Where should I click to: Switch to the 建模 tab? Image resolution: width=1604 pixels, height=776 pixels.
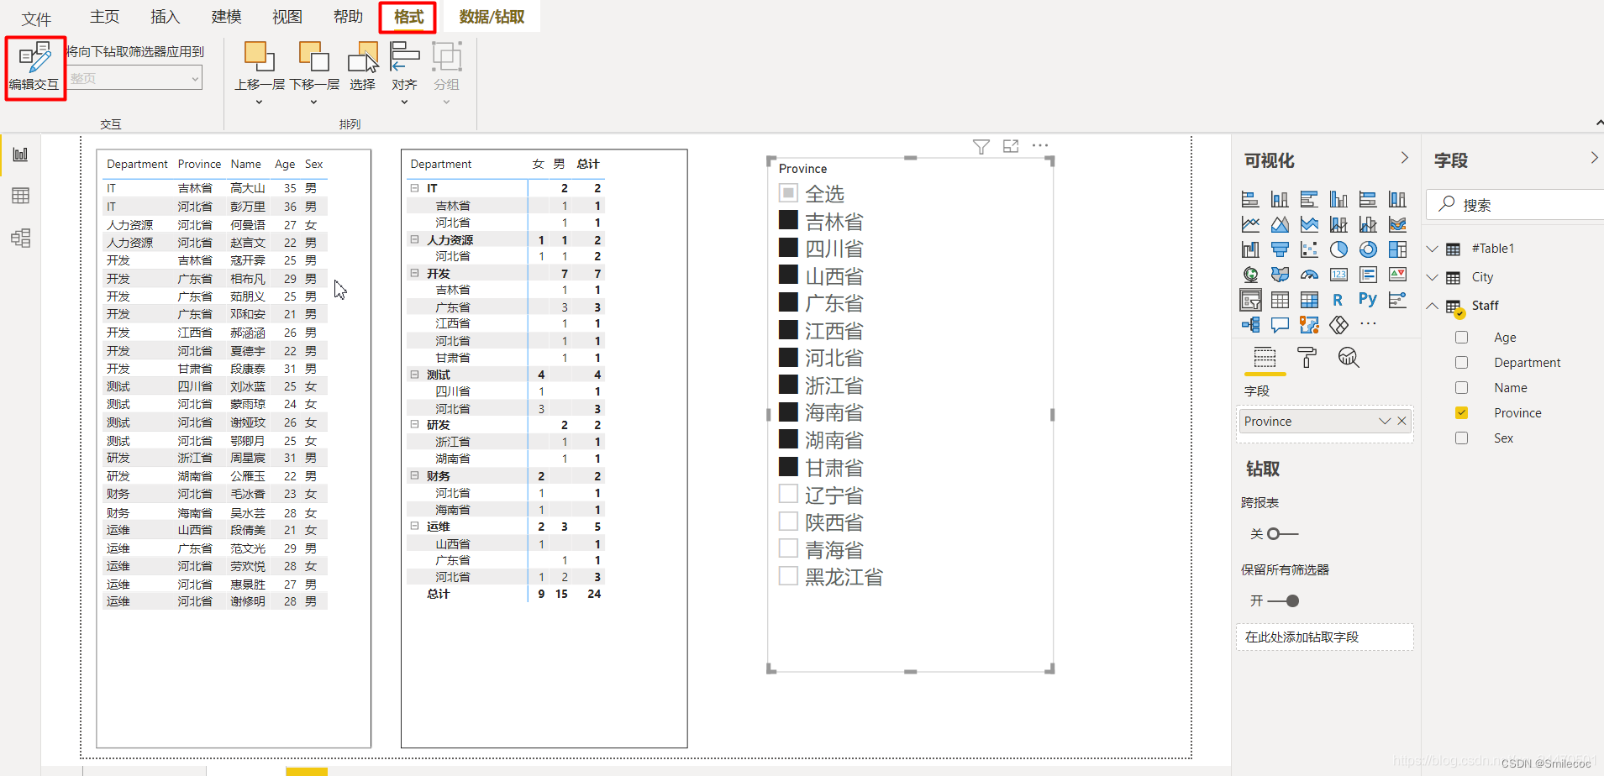pyautogui.click(x=226, y=17)
